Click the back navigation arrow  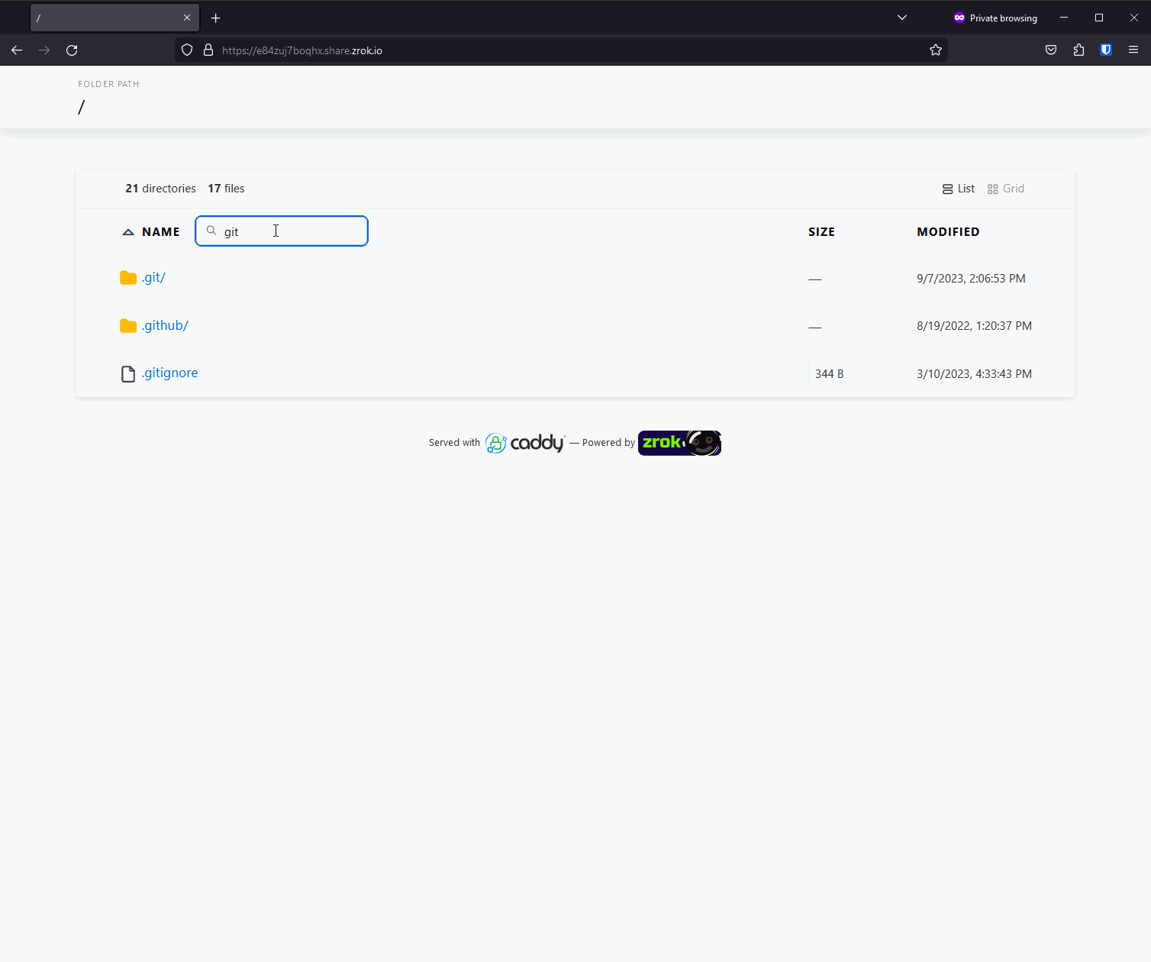[17, 50]
